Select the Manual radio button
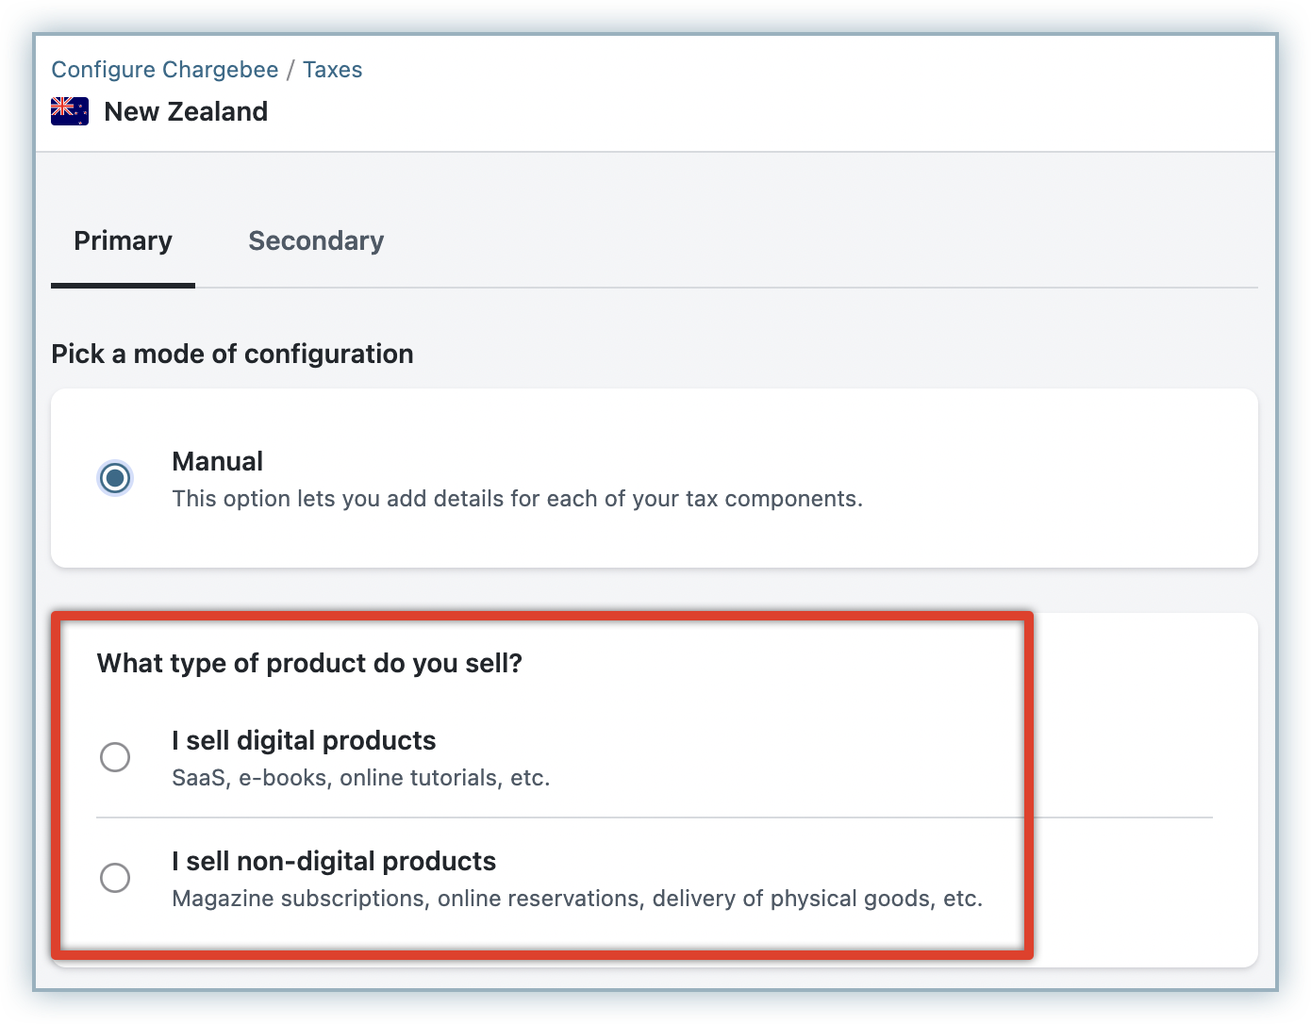This screenshot has width=1311, height=1024. pos(115,478)
